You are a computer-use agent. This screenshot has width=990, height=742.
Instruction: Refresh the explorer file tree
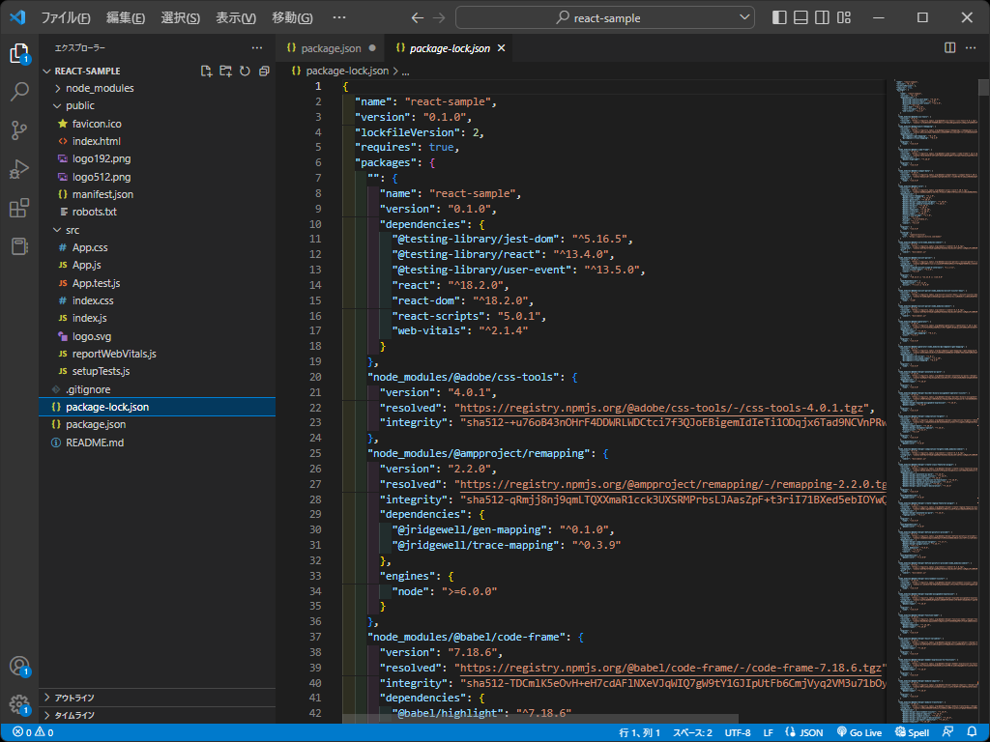[x=245, y=71]
